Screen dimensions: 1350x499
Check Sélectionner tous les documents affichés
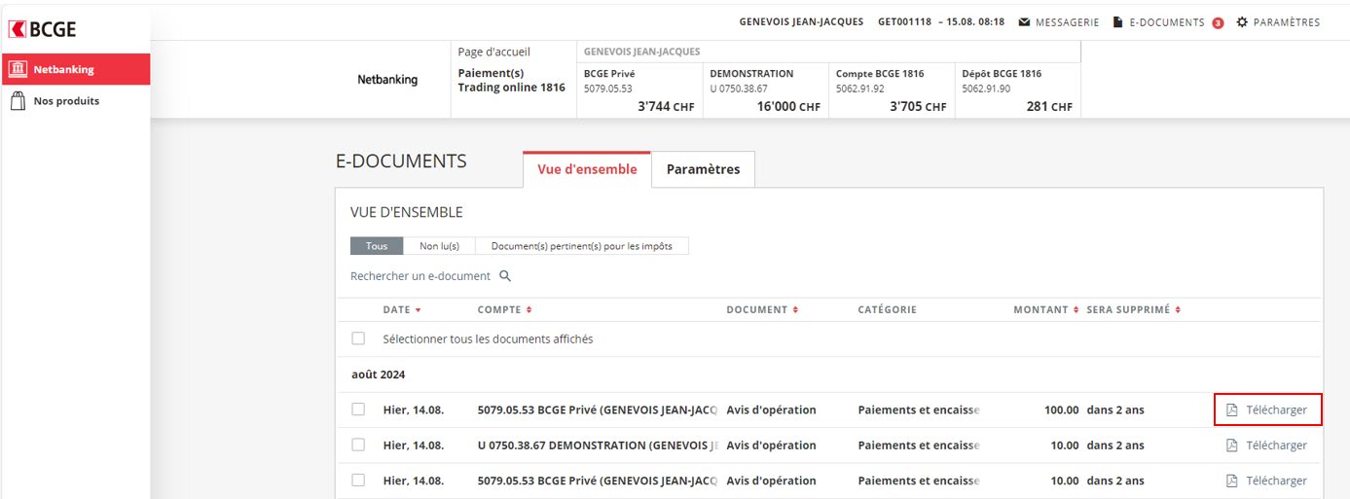(x=358, y=339)
